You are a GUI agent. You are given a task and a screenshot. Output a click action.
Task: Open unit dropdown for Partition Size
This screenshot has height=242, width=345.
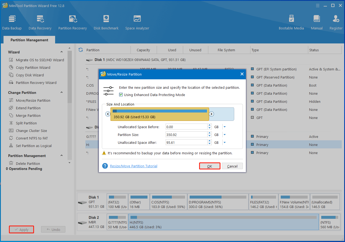click(225, 135)
